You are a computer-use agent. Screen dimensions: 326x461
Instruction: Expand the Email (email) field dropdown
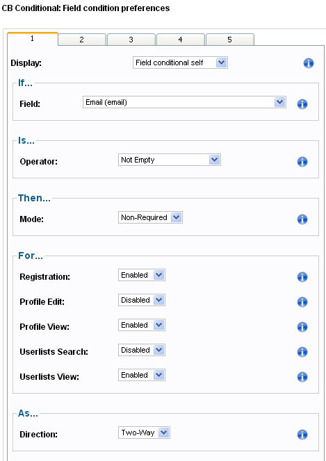pos(184,102)
